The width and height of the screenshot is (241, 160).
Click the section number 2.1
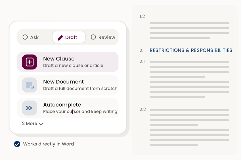click(142, 61)
